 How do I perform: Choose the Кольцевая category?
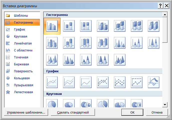22,78
